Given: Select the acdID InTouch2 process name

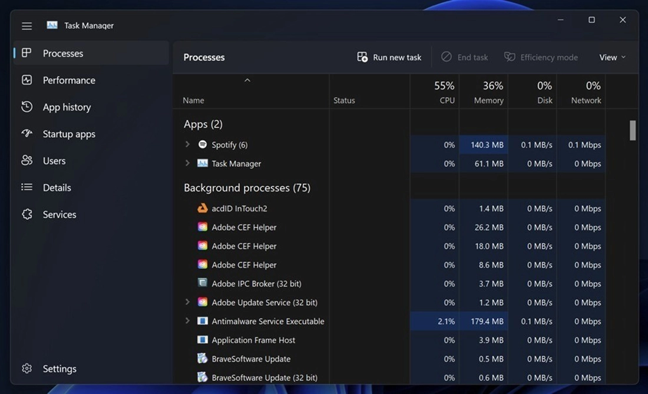Looking at the screenshot, I should [239, 208].
